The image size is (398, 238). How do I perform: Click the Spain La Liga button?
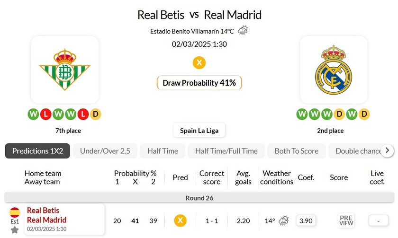[x=199, y=130]
